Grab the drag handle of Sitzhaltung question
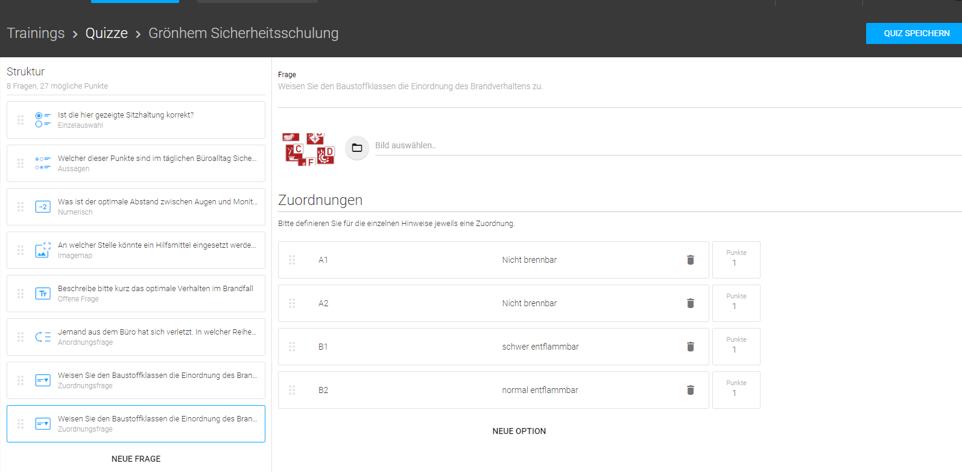 21,120
